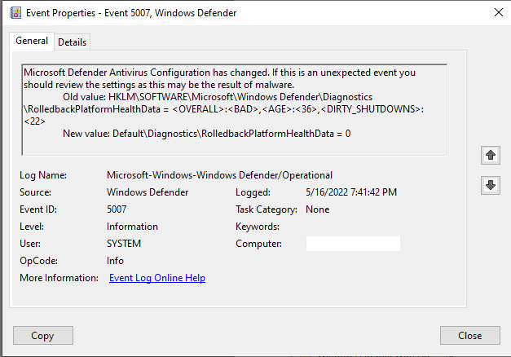
Task: Switch to the Details tab
Action: pos(72,42)
